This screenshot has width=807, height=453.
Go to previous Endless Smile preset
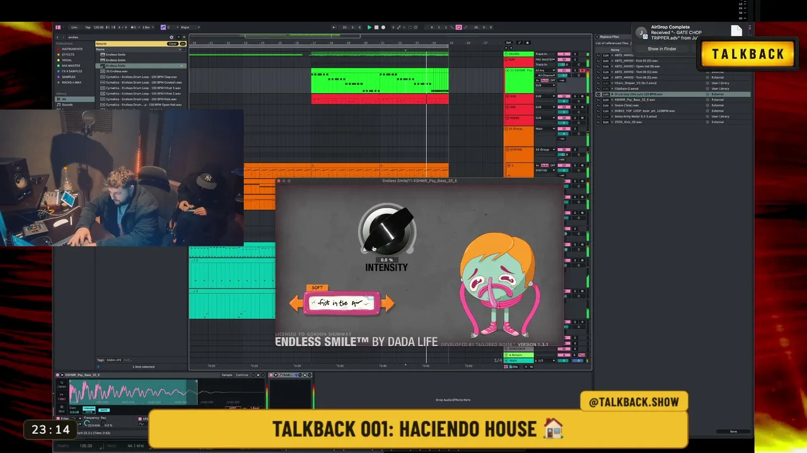[296, 304]
